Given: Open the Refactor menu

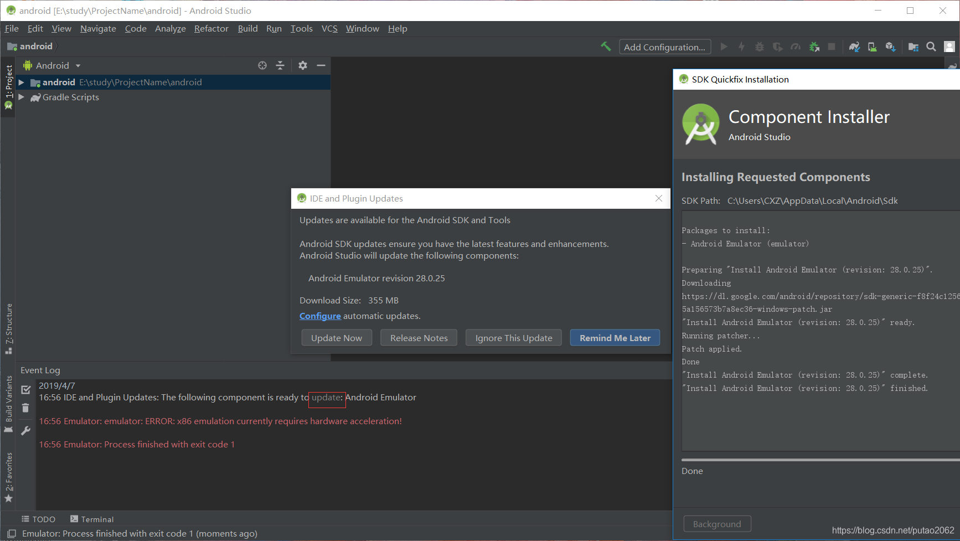Looking at the screenshot, I should [211, 28].
